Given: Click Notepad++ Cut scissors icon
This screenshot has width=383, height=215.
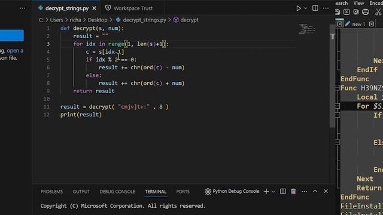Looking at the screenshot, I should coord(378,12).
